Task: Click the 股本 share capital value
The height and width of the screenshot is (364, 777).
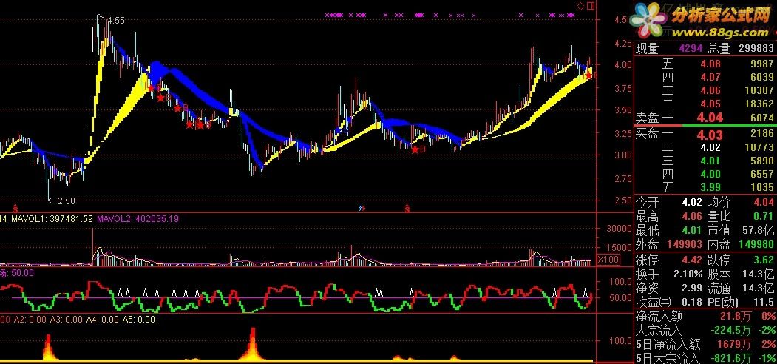Action: click(758, 274)
